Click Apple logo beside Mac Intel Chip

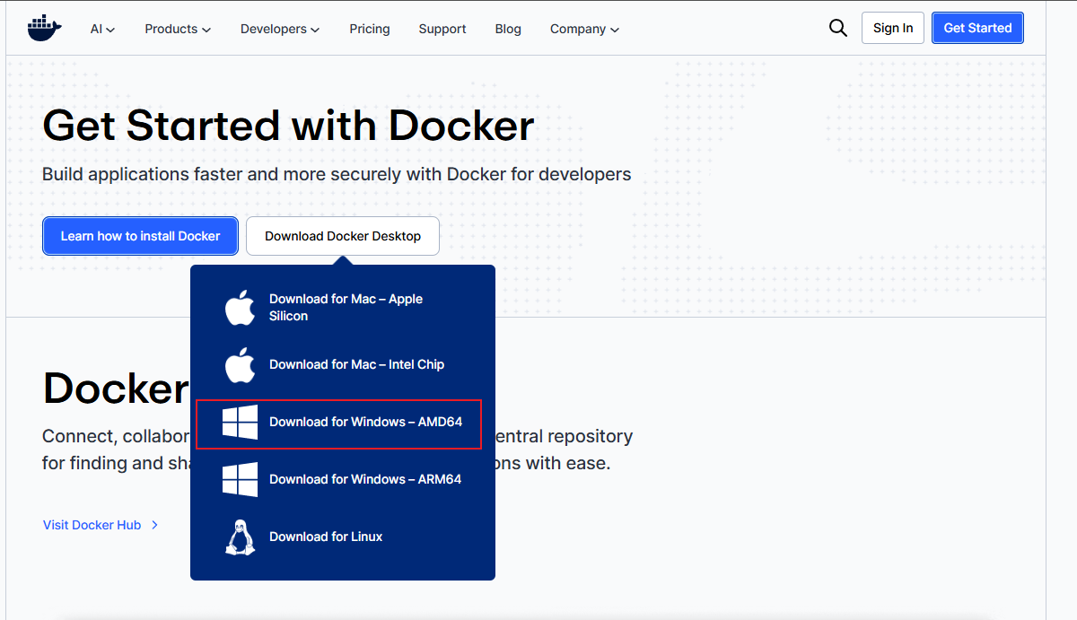(240, 365)
